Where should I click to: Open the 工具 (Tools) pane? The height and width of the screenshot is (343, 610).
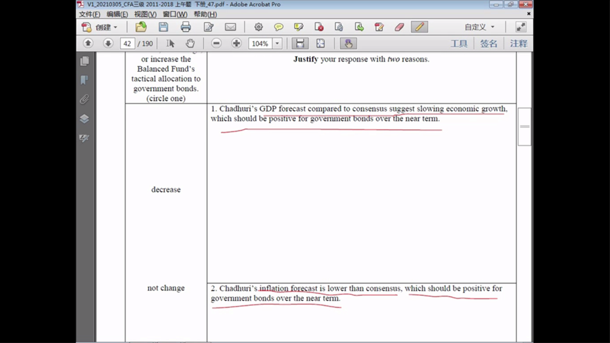(x=459, y=43)
